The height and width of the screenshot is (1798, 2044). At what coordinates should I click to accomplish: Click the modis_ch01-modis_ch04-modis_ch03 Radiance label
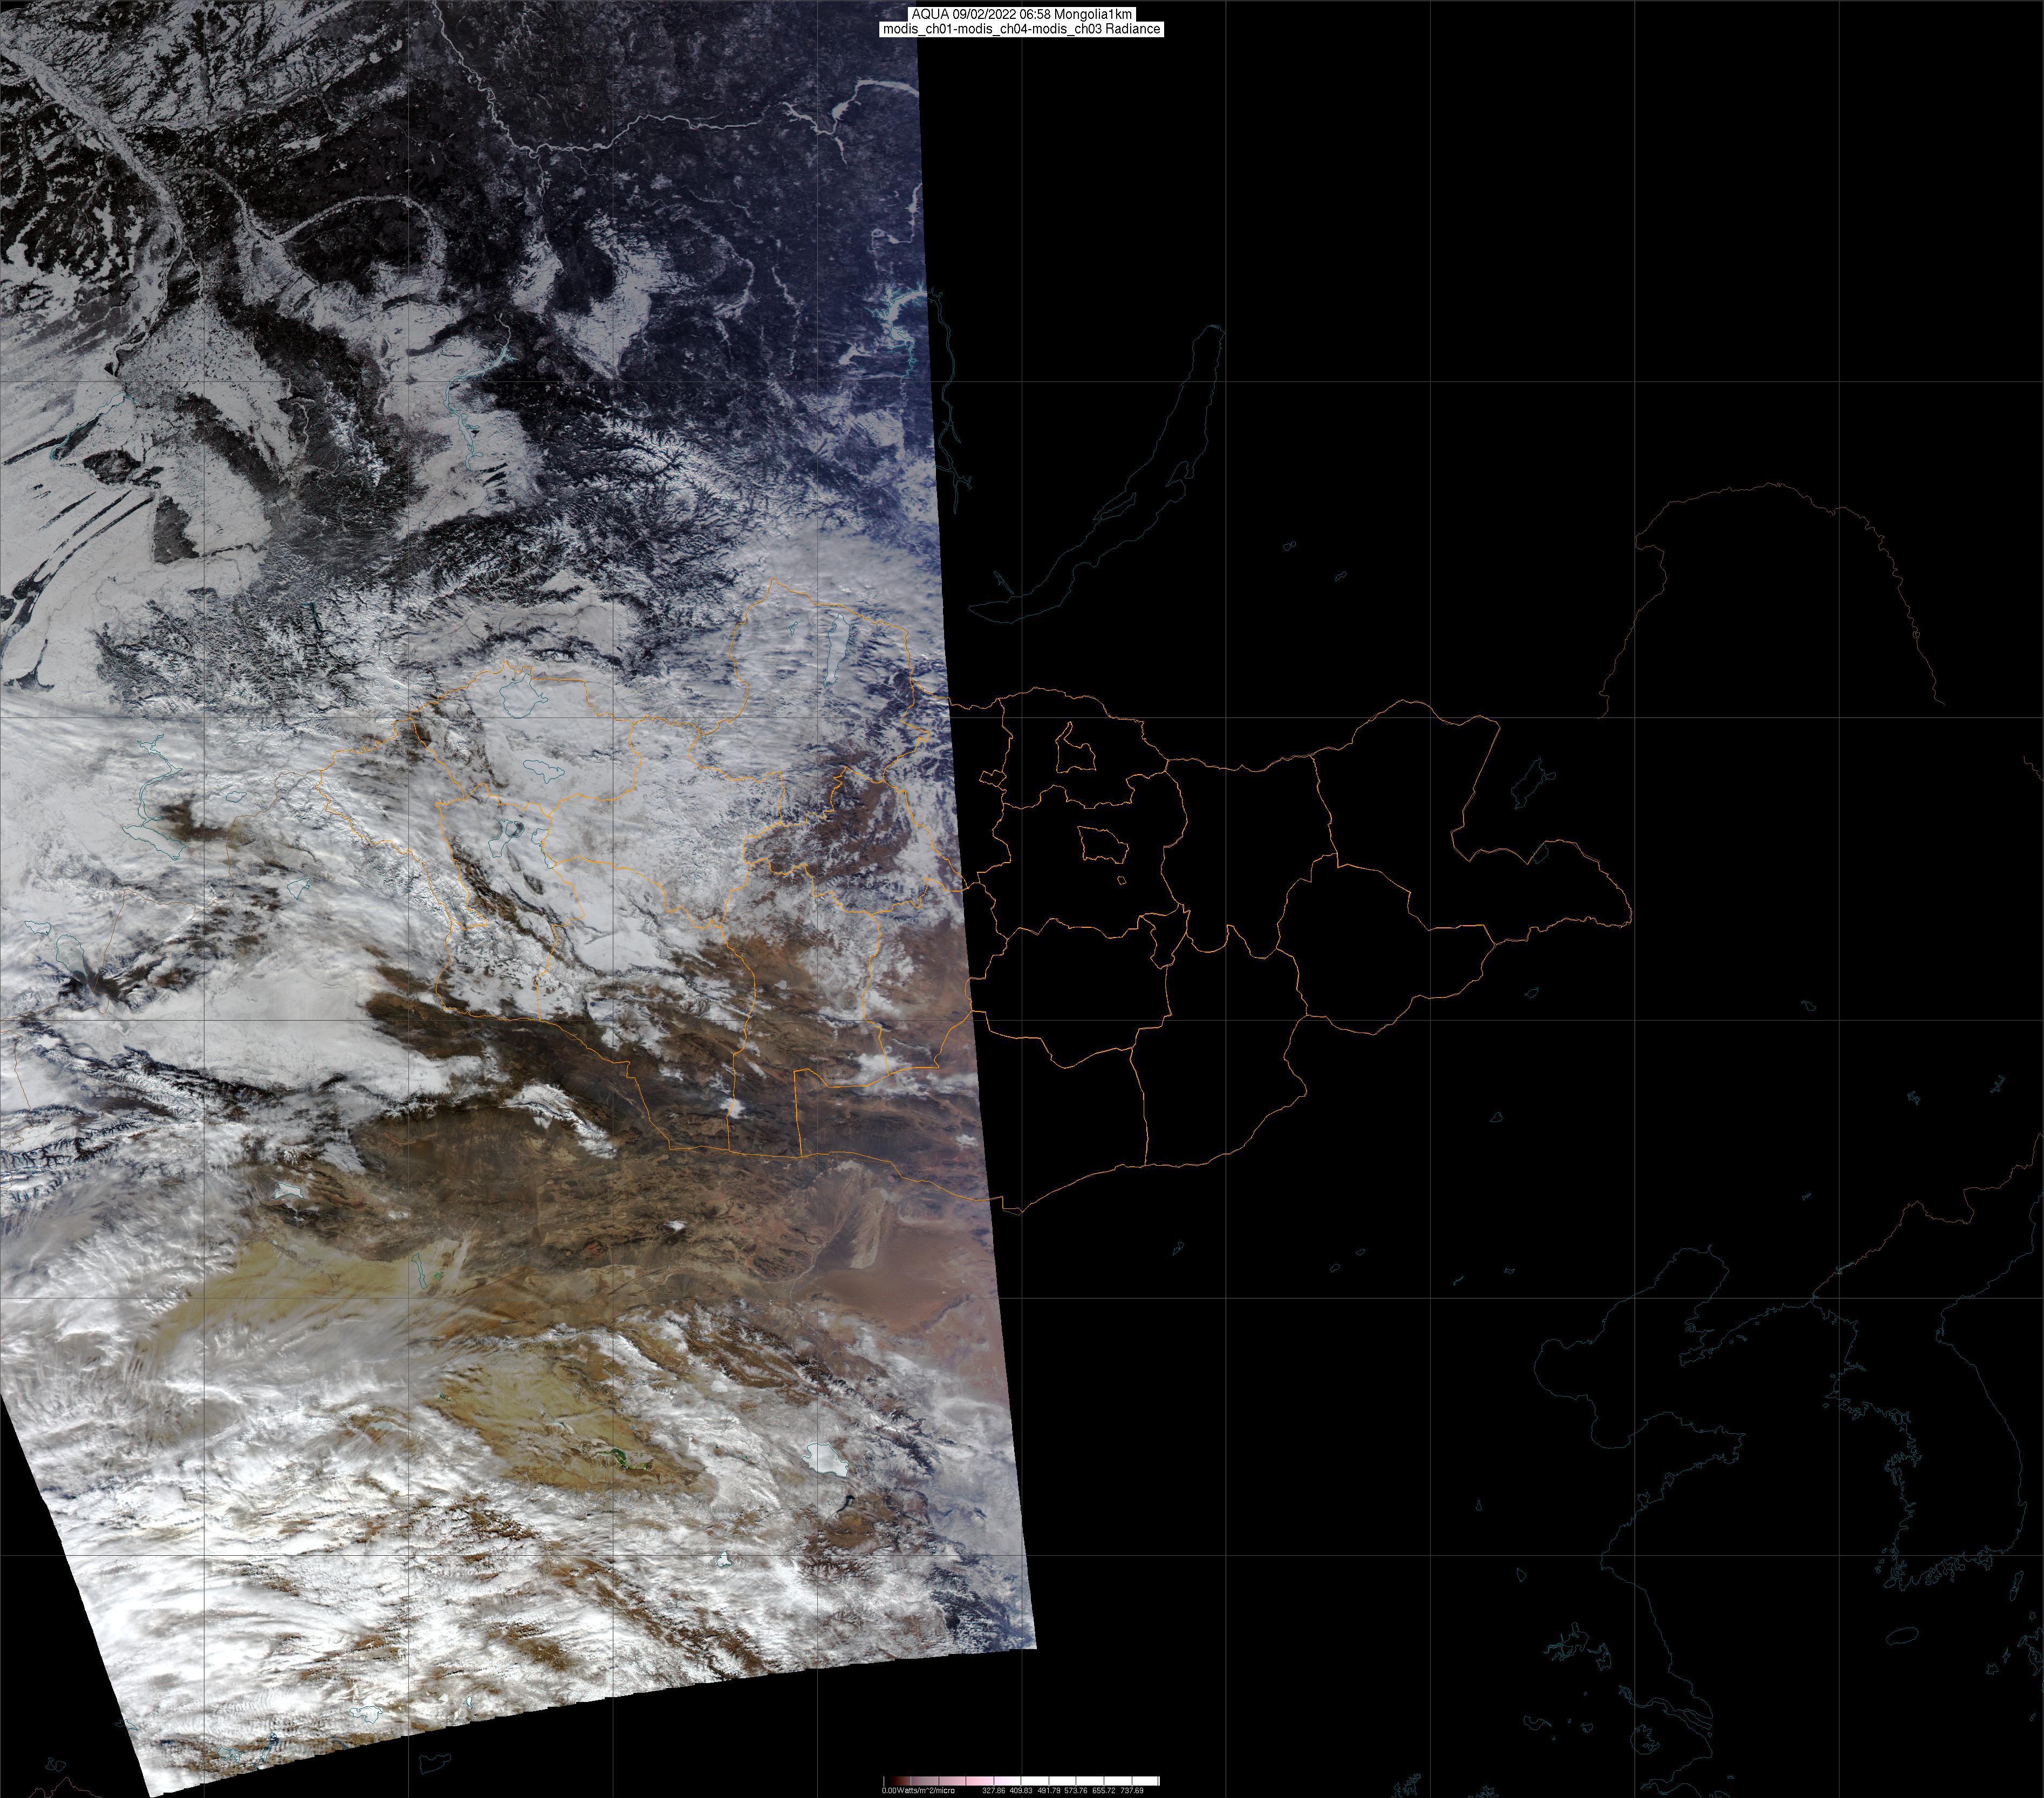click(1021, 29)
